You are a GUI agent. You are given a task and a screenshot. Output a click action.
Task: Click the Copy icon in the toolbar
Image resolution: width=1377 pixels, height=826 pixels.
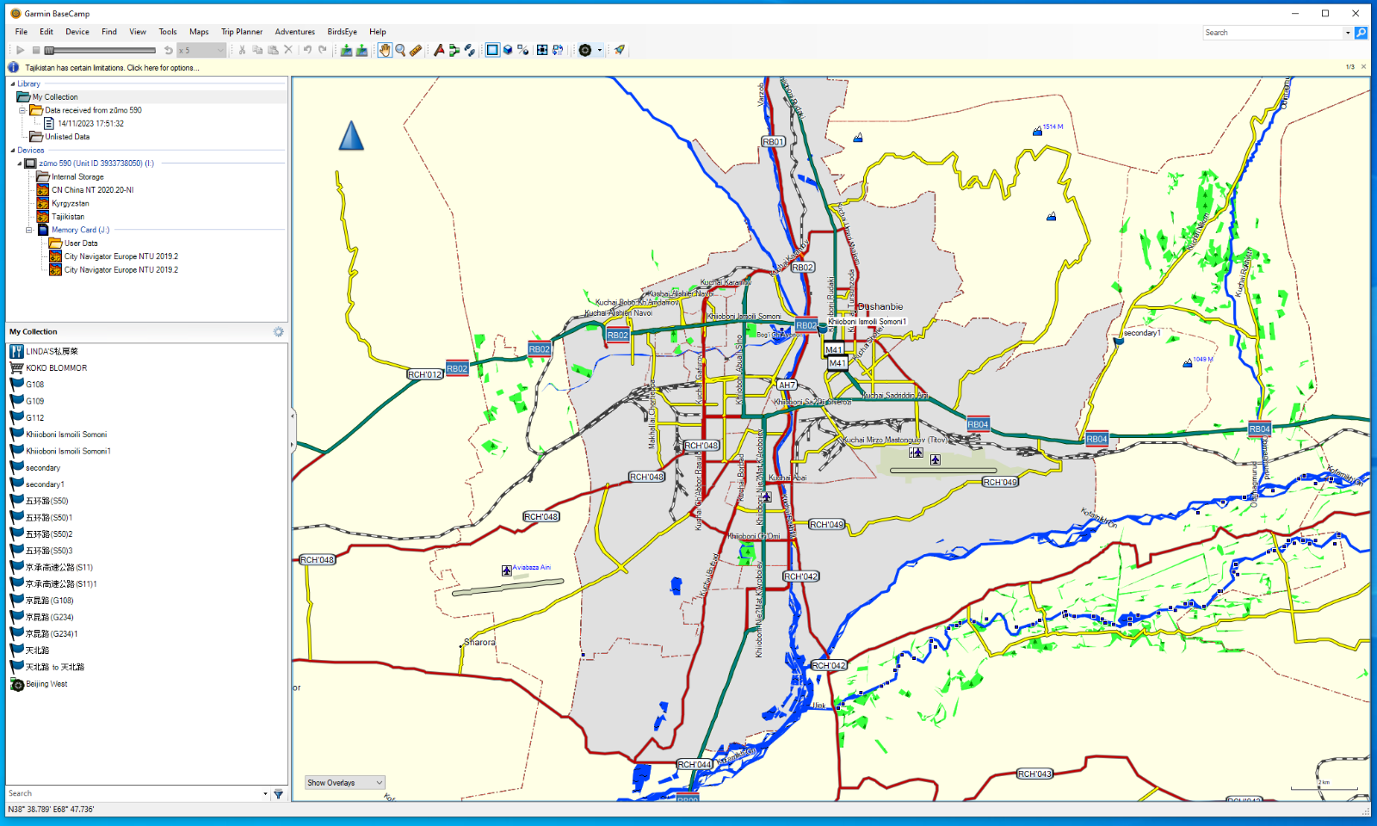coord(257,50)
